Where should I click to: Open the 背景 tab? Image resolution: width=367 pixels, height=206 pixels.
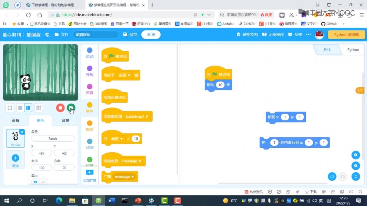pyautogui.click(x=65, y=120)
